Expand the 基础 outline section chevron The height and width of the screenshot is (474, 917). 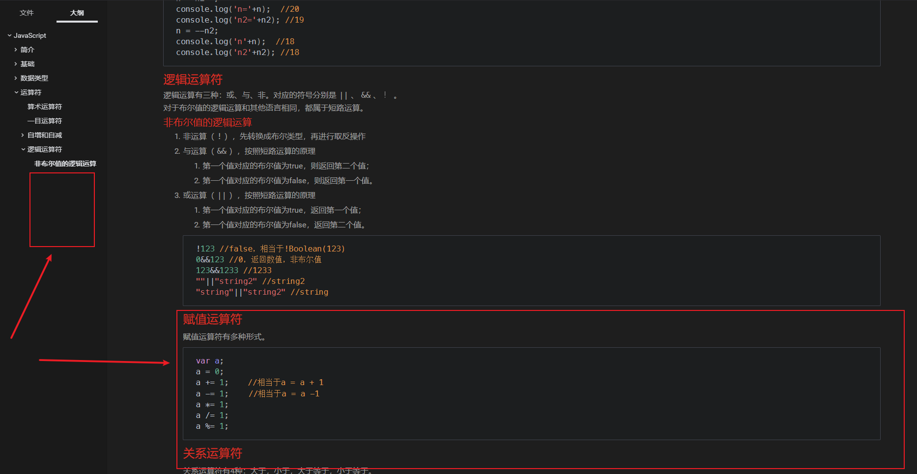click(x=16, y=64)
